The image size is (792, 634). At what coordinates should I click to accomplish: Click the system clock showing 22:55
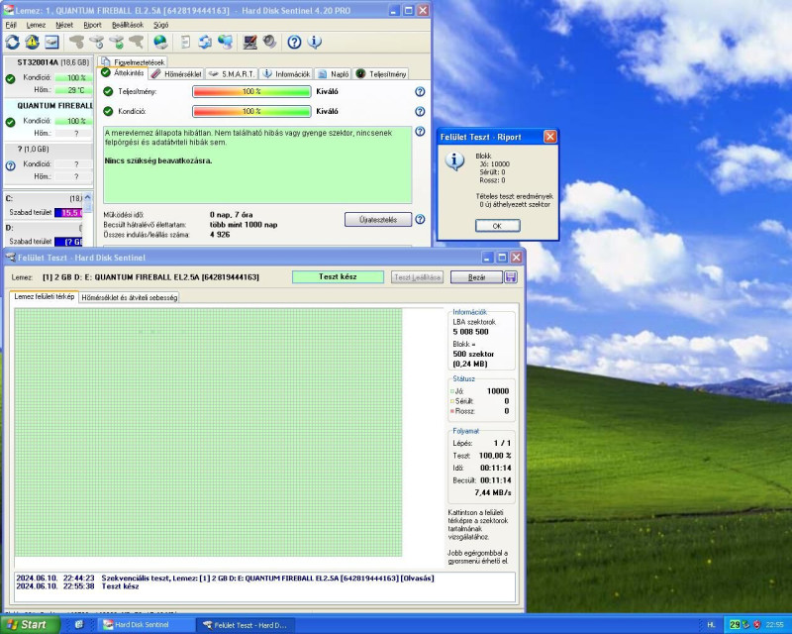click(x=775, y=625)
